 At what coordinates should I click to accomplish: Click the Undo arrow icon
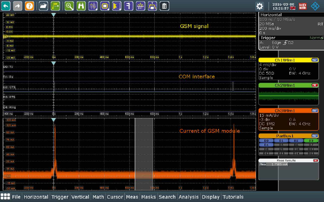(6, 6)
